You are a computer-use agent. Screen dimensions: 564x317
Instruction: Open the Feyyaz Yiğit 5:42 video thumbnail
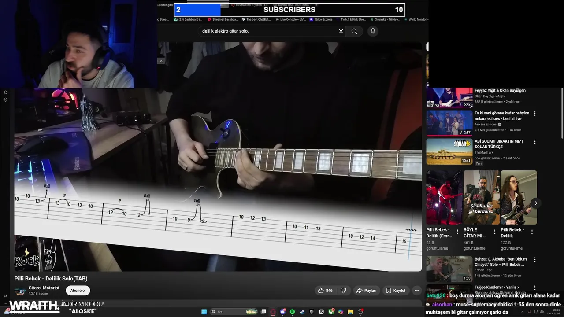click(449, 98)
